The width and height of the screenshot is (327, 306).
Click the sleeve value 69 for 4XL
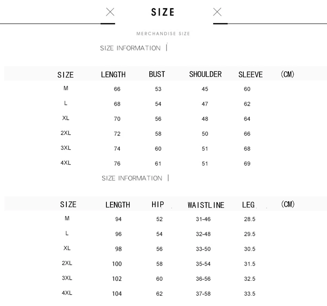[247, 163]
